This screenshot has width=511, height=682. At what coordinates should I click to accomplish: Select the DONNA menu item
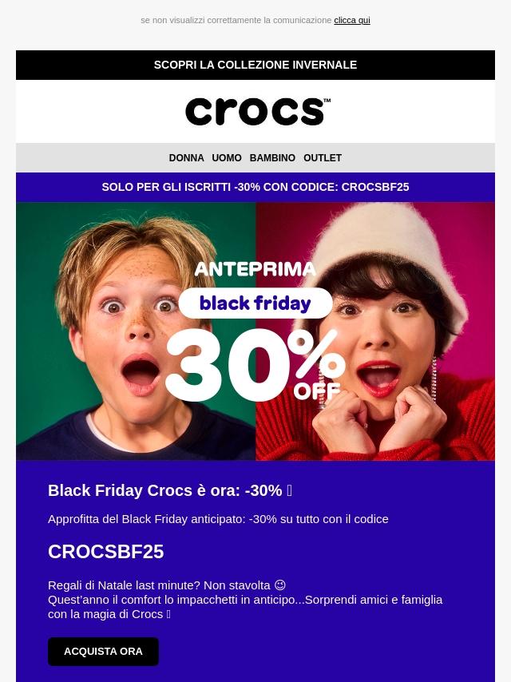point(186,158)
